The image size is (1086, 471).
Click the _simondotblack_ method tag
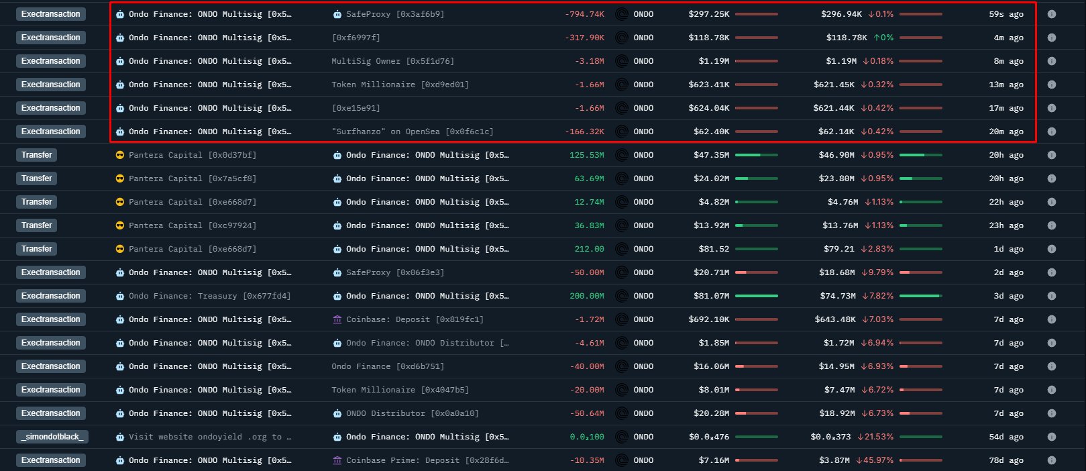pyautogui.click(x=52, y=437)
